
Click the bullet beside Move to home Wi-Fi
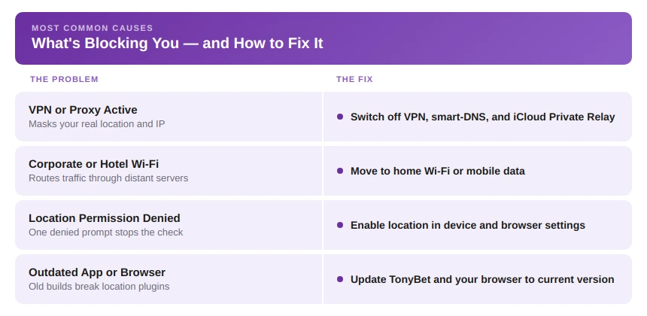click(x=340, y=171)
